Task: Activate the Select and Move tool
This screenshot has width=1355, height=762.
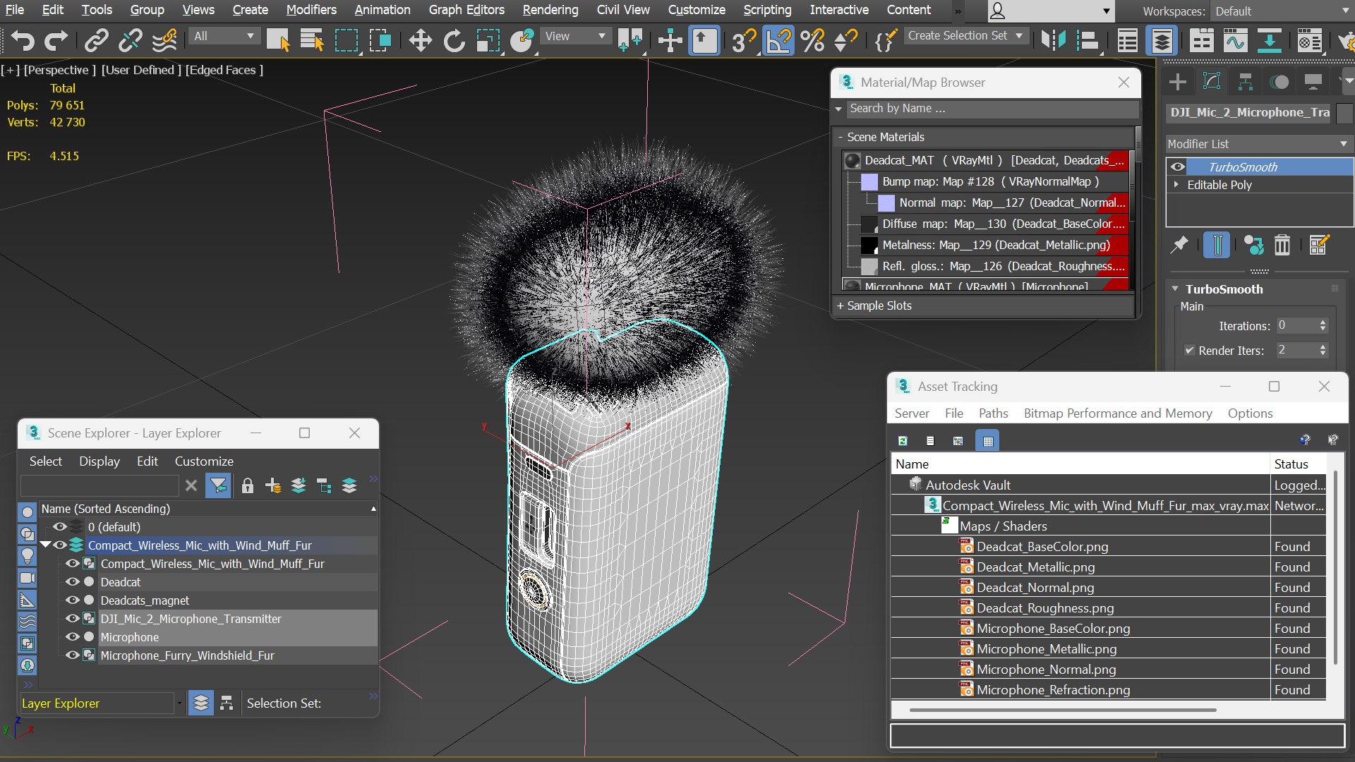Action: pyautogui.click(x=420, y=40)
